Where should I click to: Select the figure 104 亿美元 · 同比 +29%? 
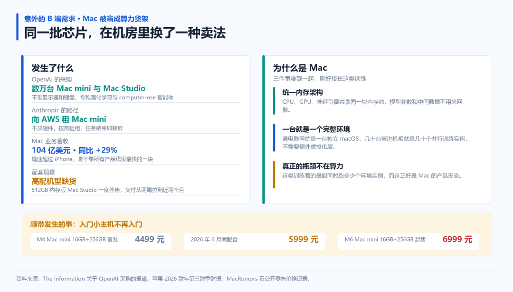(74, 150)
